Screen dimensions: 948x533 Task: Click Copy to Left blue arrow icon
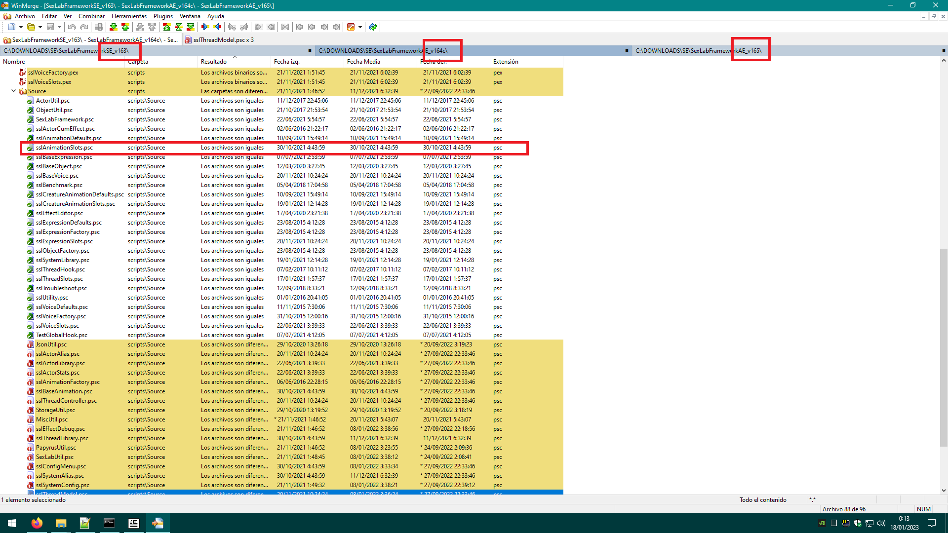[217, 27]
